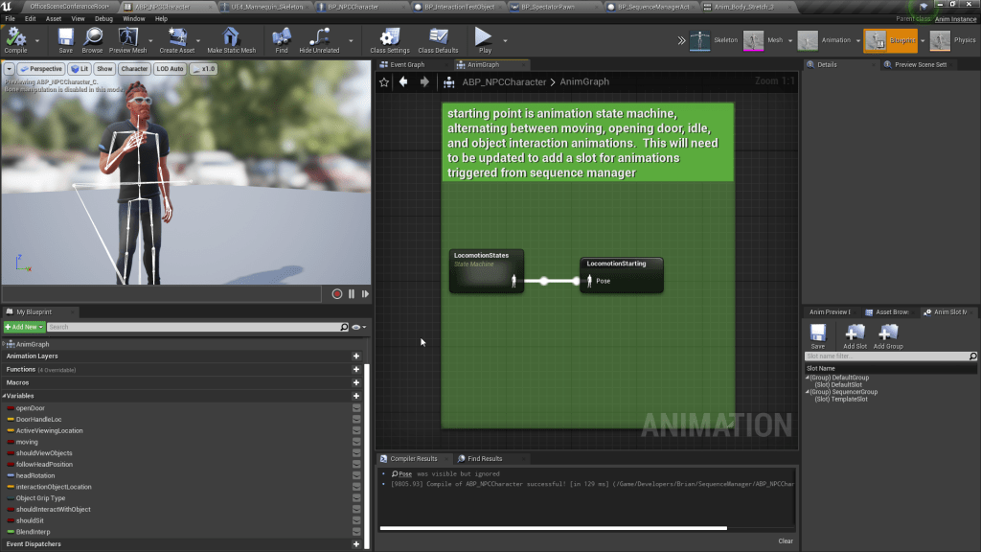Screen dimensions: 981x552
Task: Click the Clear button in Compiler Results
Action: 785,540
